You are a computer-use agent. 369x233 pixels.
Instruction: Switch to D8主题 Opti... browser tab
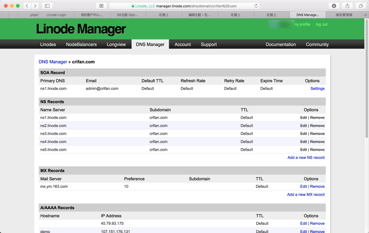[x=127, y=15]
